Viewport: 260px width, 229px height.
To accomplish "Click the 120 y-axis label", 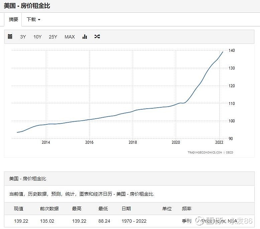I will click(232, 86).
